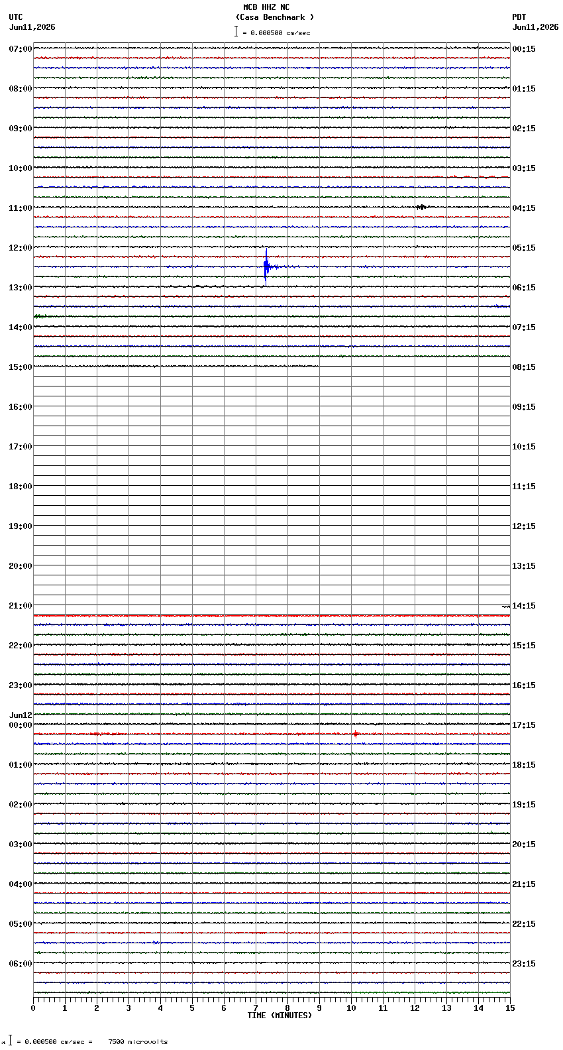Click the Jun11,2026 date under PDT
Image resolution: width=563 pixels, height=1050 pixels.
tap(535, 27)
